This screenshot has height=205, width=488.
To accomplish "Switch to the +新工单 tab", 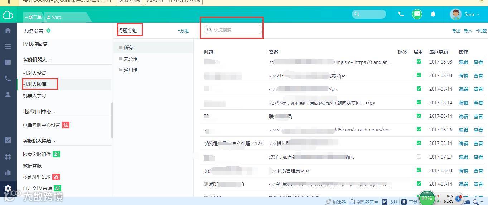I will [x=33, y=17].
